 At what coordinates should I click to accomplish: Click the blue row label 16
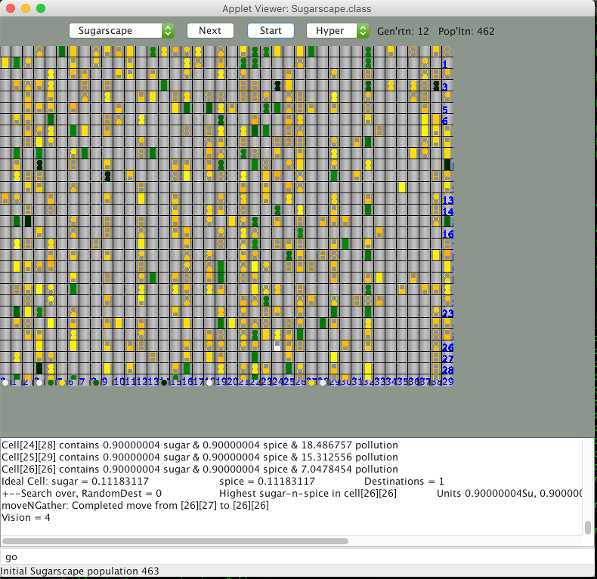pyautogui.click(x=447, y=234)
